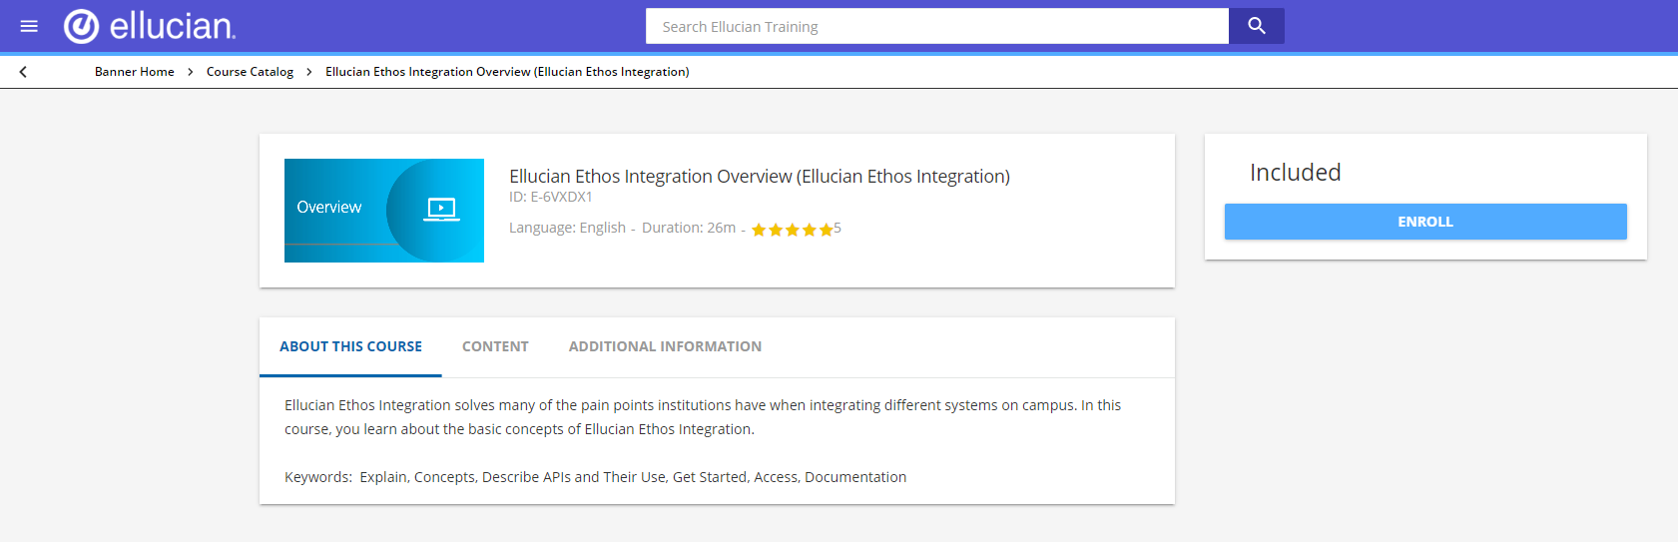Viewport: 1678px width, 542px height.
Task: Click the monitor play icon on thumbnail
Action: 441,209
